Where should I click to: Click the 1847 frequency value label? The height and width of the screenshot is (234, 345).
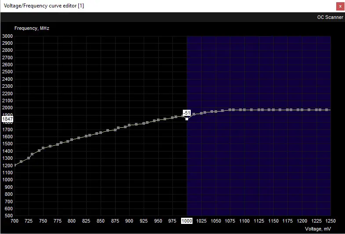(7, 119)
